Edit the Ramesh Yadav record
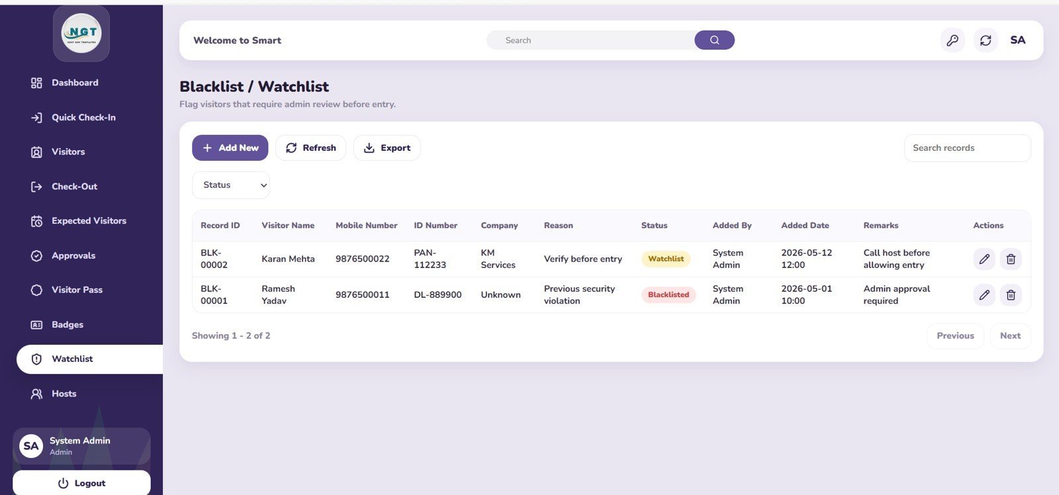The height and width of the screenshot is (495, 1059). (x=984, y=294)
